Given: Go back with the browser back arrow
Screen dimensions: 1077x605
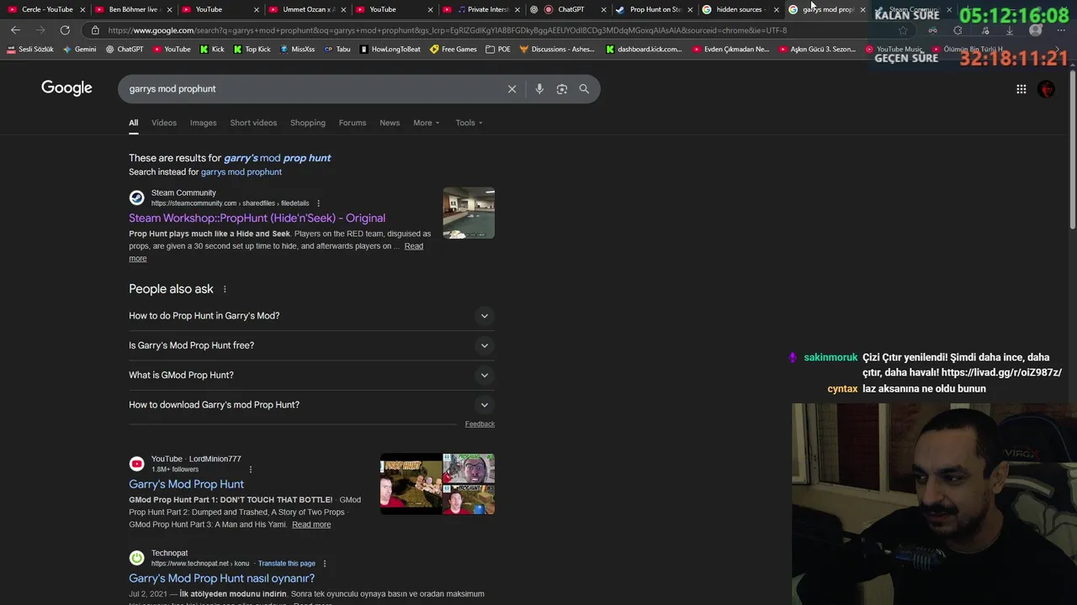Looking at the screenshot, I should click(15, 30).
